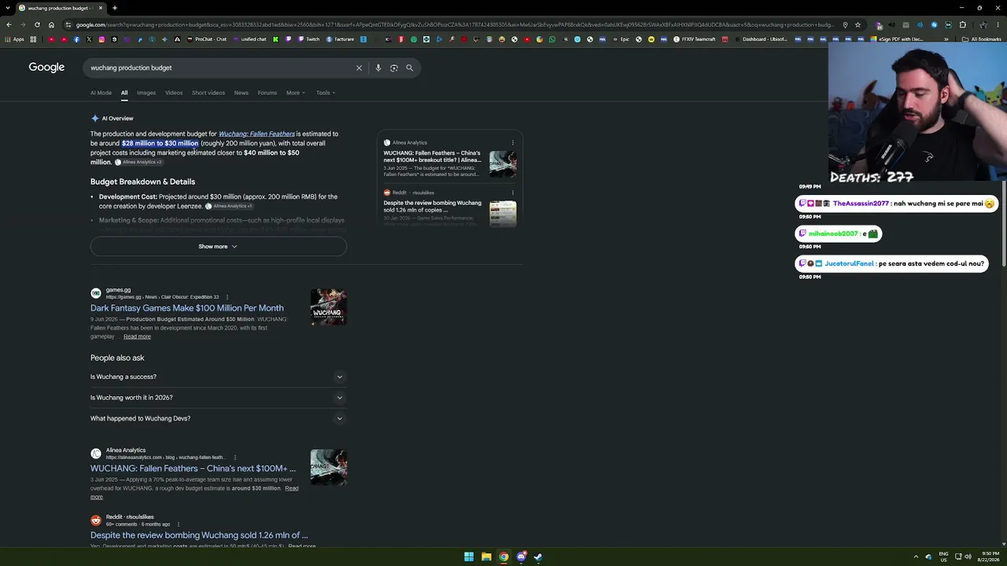Select the Forums search tab
Image resolution: width=1007 pixels, height=566 pixels.
(x=267, y=93)
